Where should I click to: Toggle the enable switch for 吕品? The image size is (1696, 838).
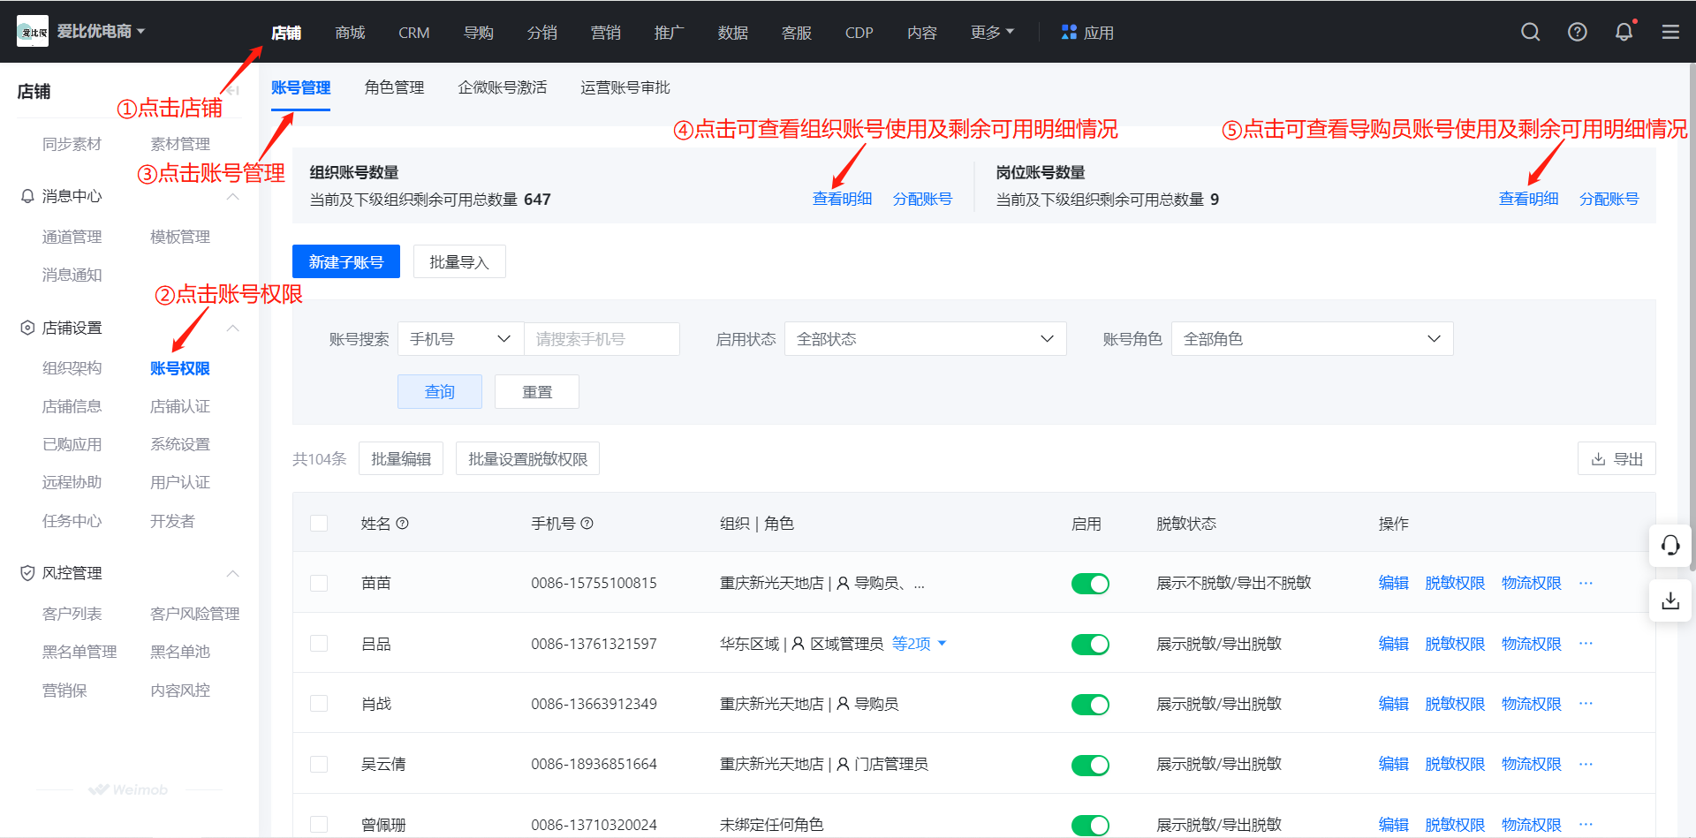1090,645
